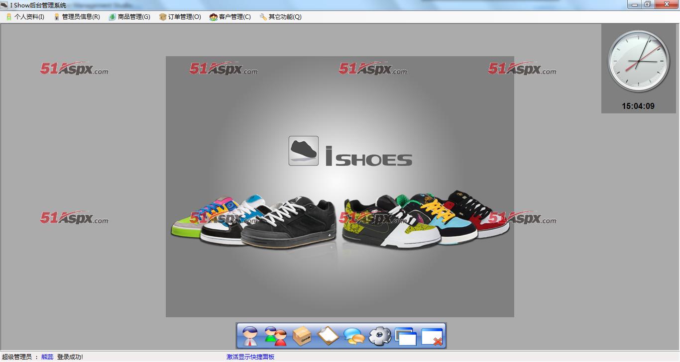Viewport: 680px width, 362px height.
Task: Click the 15:04:09 digital time readout
Action: pyautogui.click(x=638, y=106)
